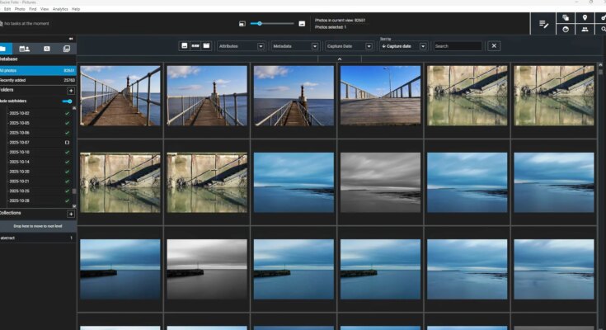
Task: Open the People tab icon in sidebar
Action: [x=25, y=49]
